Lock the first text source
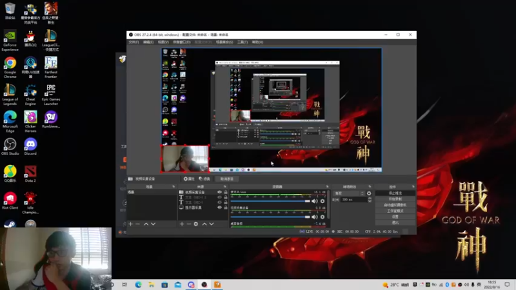This screenshot has width=516, height=290. coord(225,197)
